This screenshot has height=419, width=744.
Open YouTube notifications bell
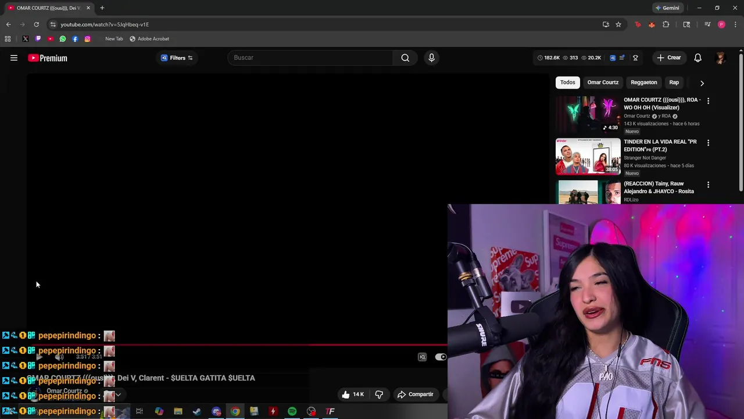point(697,58)
